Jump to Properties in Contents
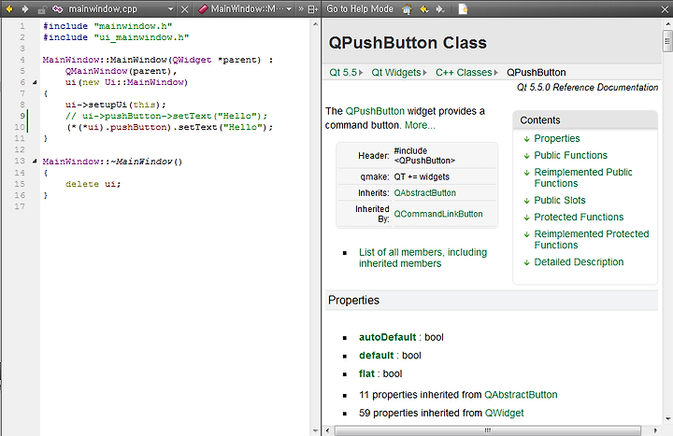The image size is (673, 436). (x=557, y=138)
